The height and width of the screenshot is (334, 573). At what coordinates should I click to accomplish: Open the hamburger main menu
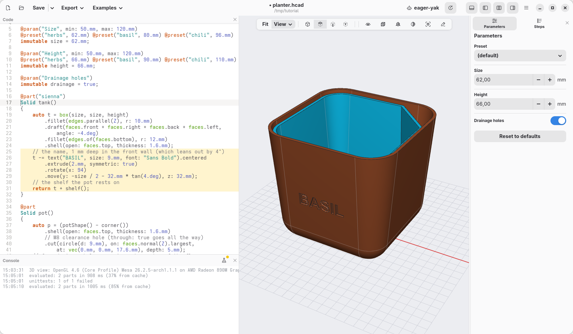pyautogui.click(x=526, y=8)
